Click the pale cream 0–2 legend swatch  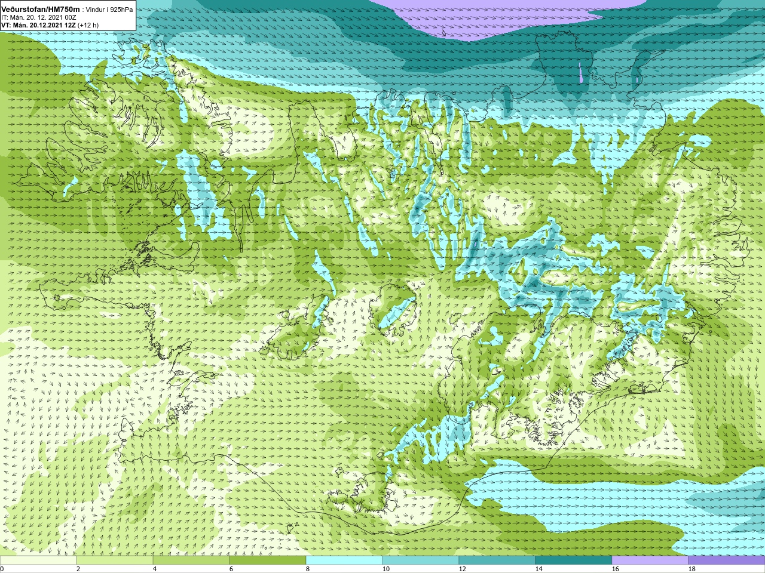click(x=38, y=560)
